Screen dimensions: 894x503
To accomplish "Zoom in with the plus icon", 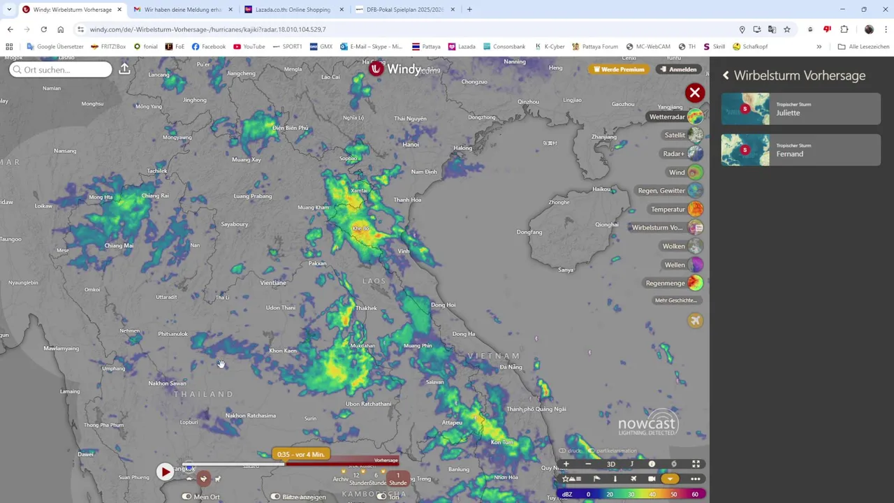I will [566, 464].
